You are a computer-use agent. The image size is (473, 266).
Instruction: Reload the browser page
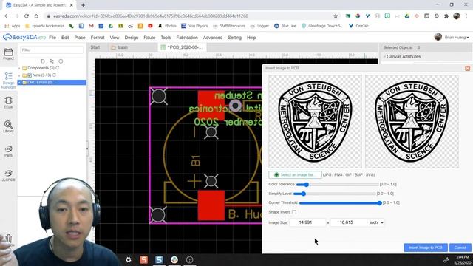[27, 16]
